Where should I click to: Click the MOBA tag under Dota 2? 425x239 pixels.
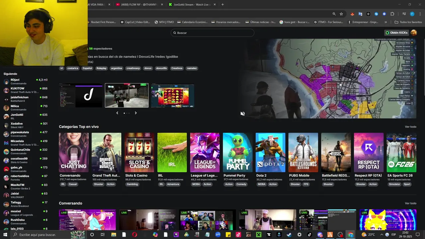(262, 184)
